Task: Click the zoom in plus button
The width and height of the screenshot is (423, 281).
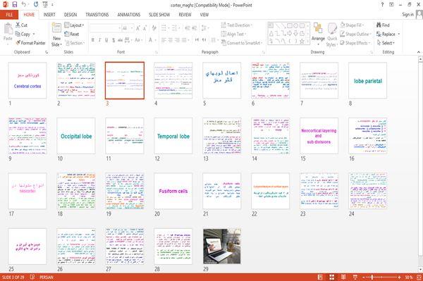Action: pos(399,277)
